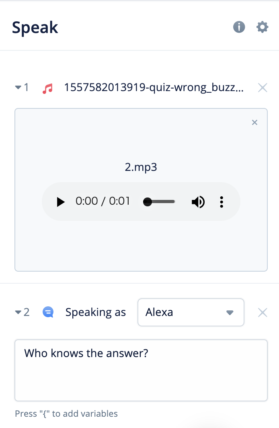Click the music note icon on step 1
The image size is (279, 428).
47,87
